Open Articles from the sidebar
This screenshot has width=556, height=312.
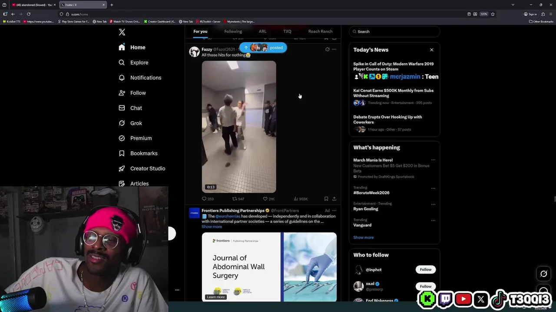(133, 184)
